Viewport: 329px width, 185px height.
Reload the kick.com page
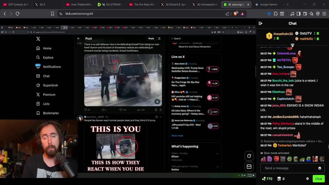coord(17,14)
